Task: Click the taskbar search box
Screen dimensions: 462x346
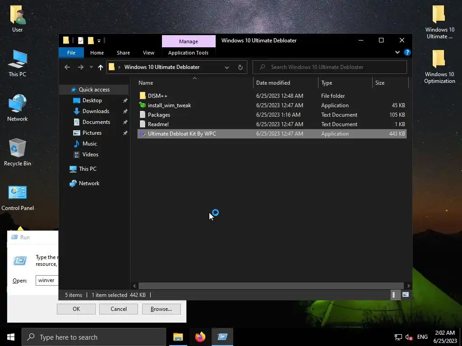Action: pyautogui.click(x=94, y=337)
